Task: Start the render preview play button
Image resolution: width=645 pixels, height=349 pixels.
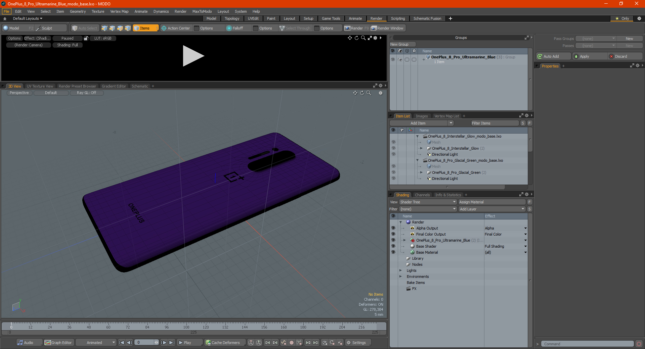Action: tap(193, 56)
